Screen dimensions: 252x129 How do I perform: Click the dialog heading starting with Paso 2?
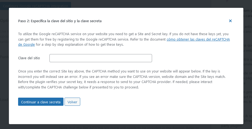pos(60,21)
